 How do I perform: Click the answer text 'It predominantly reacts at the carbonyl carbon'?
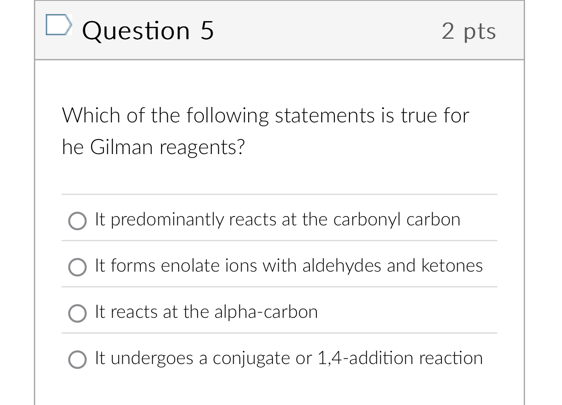277,219
